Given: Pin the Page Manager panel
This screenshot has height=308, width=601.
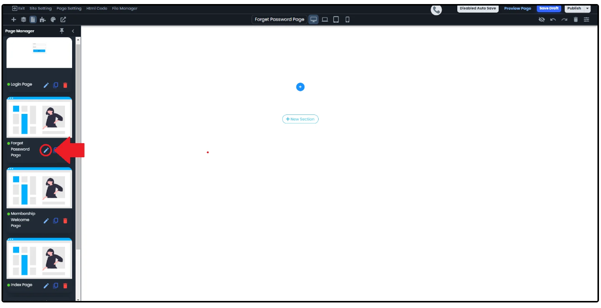Looking at the screenshot, I should coord(62,31).
